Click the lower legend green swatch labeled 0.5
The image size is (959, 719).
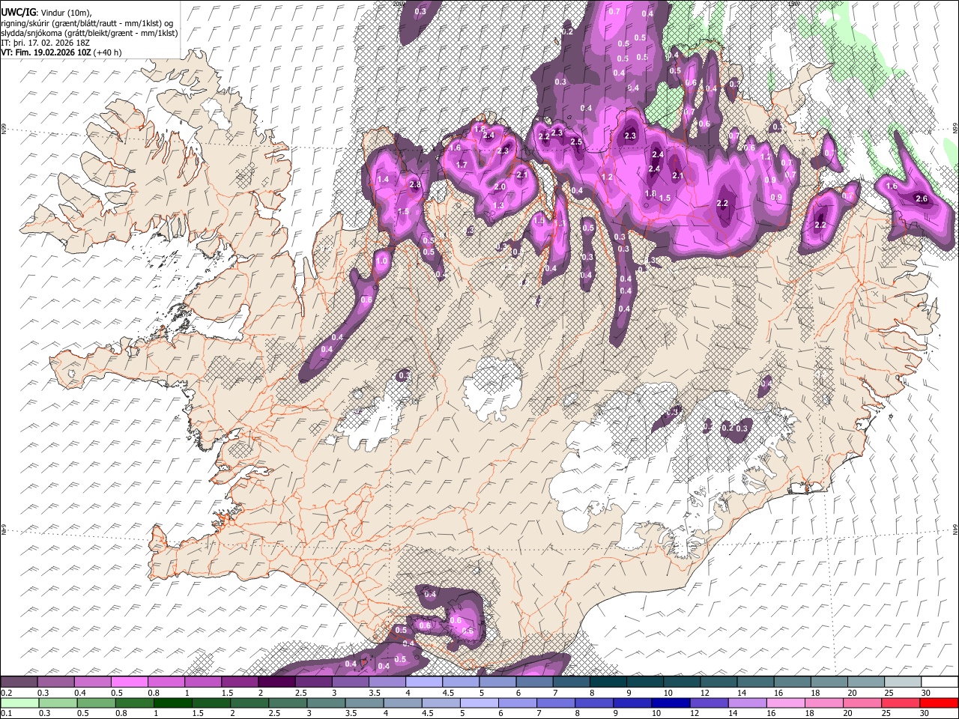(x=96, y=703)
